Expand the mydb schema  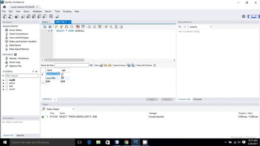click(4, 80)
